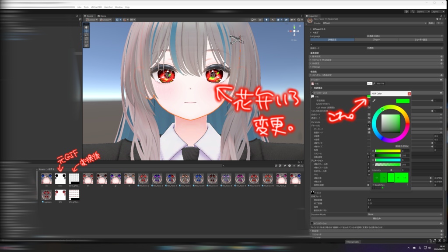The height and width of the screenshot is (252, 448).
Task: Open gear menu of UV設定 foldout
Action: 441,63
